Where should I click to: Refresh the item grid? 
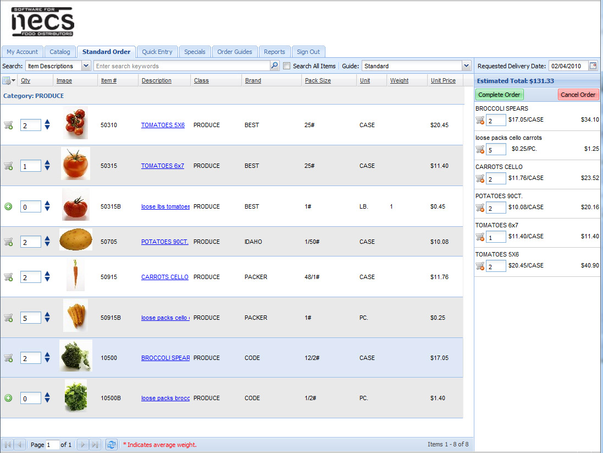[112, 445]
